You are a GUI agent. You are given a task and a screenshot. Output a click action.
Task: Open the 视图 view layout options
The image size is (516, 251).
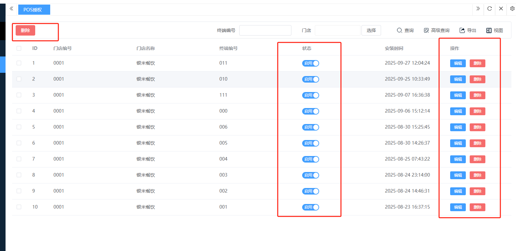tap(494, 30)
